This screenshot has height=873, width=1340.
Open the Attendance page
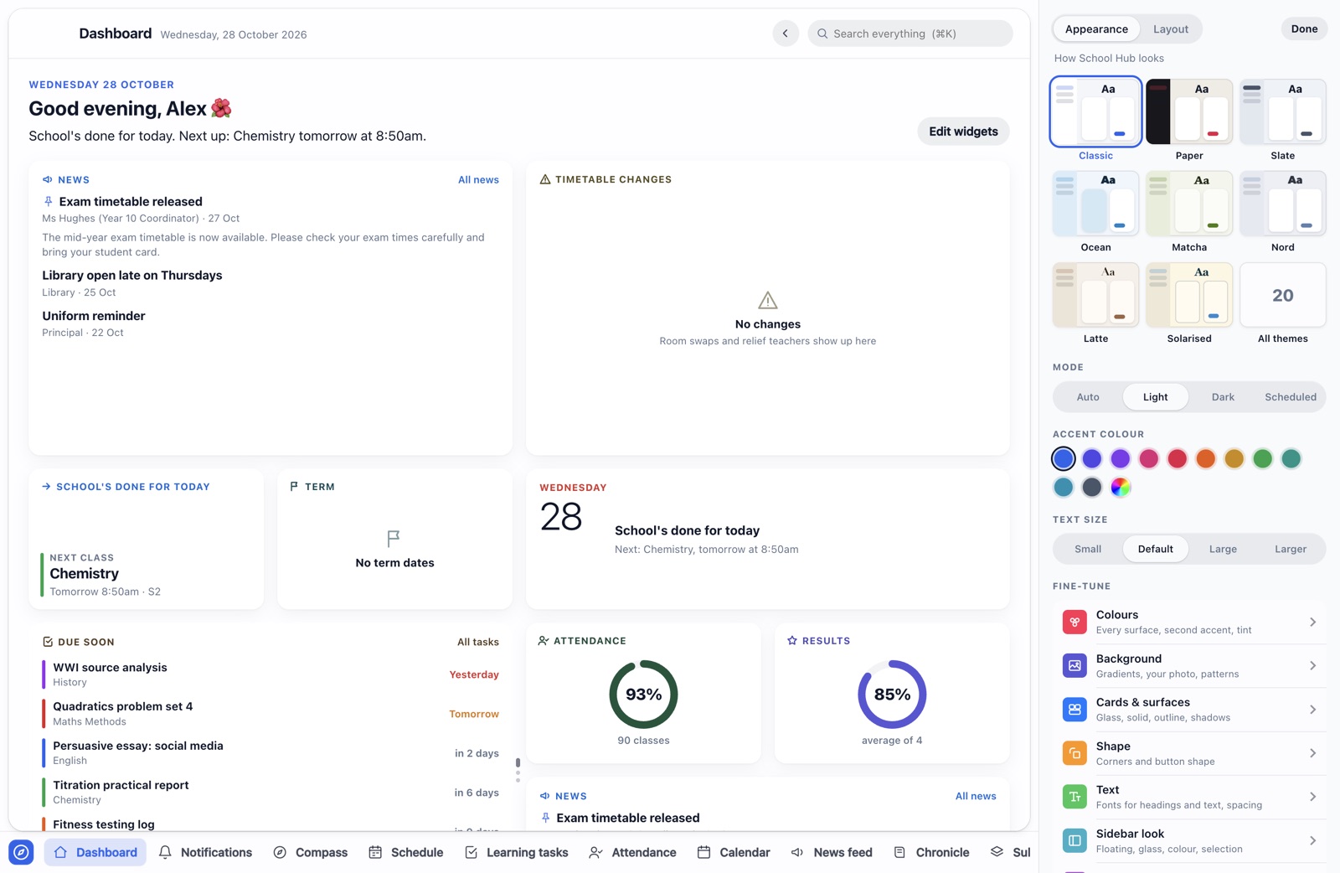(x=632, y=852)
